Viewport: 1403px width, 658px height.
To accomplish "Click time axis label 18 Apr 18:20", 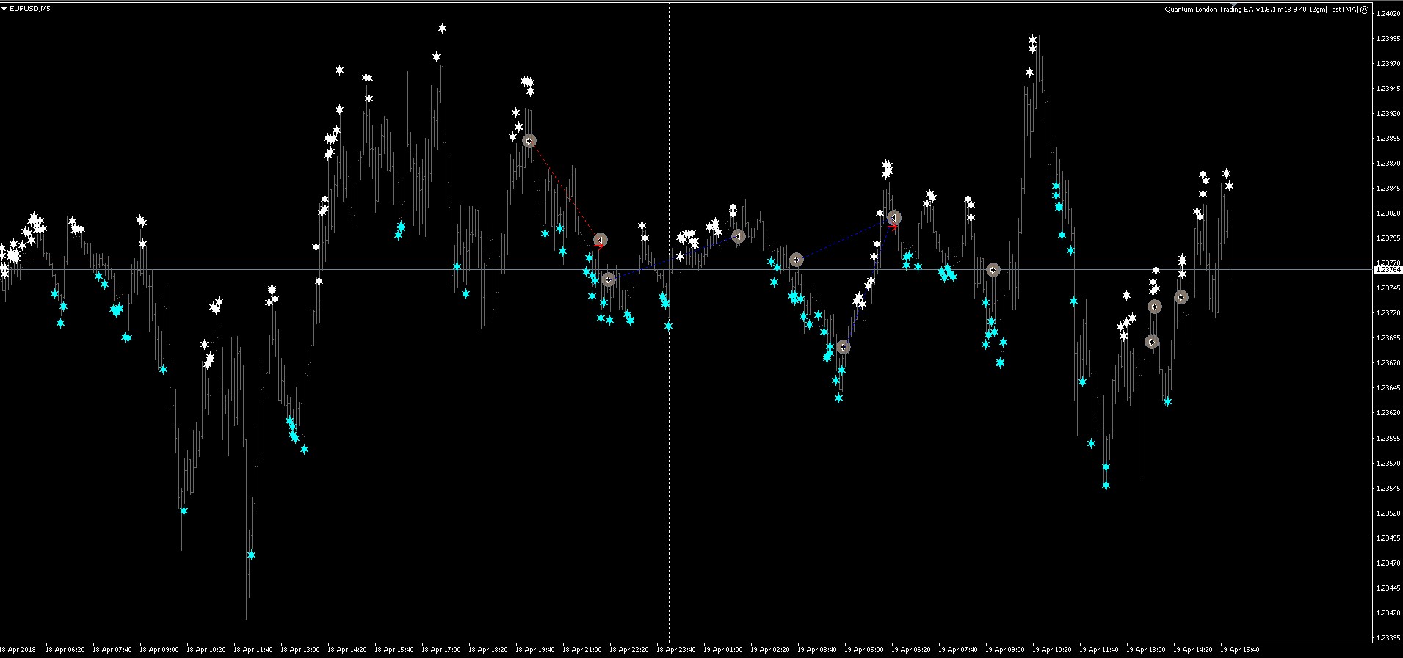I will click(x=487, y=649).
